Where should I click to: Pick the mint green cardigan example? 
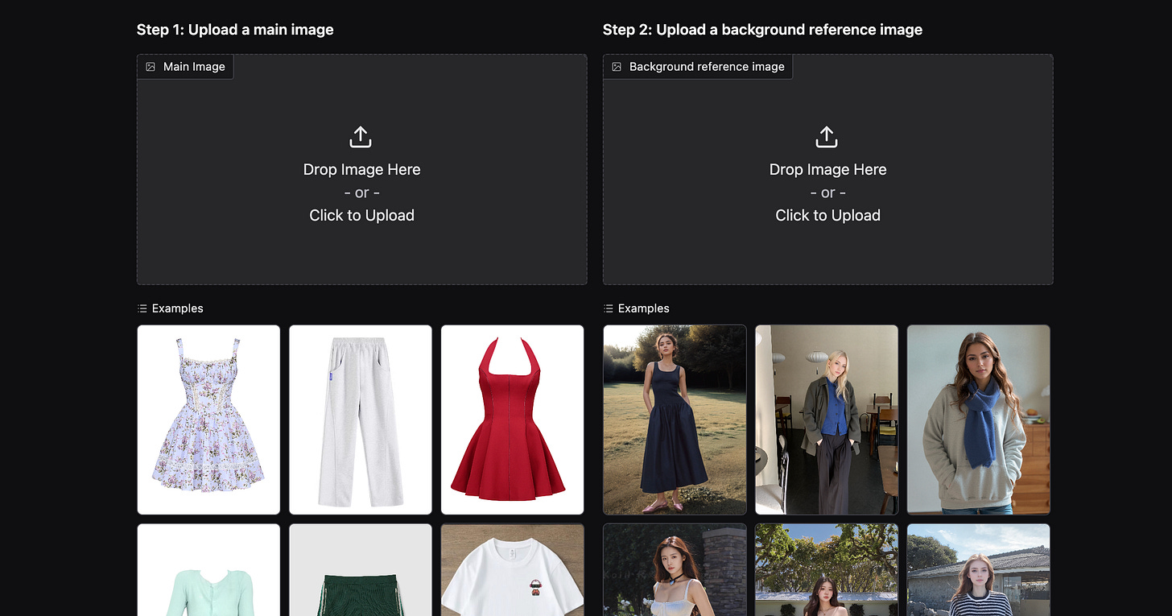[208, 570]
